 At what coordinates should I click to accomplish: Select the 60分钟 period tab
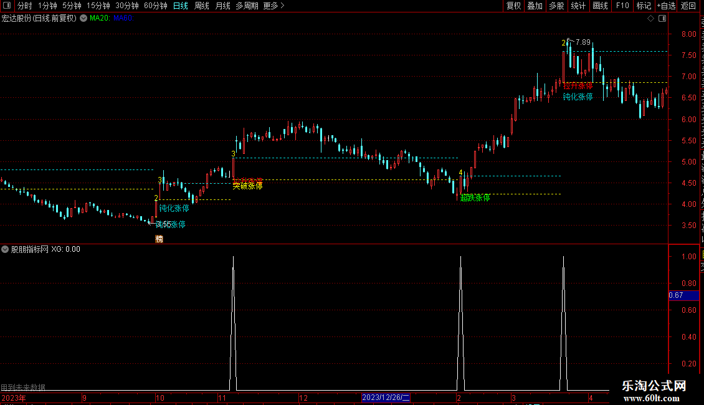tap(155, 6)
